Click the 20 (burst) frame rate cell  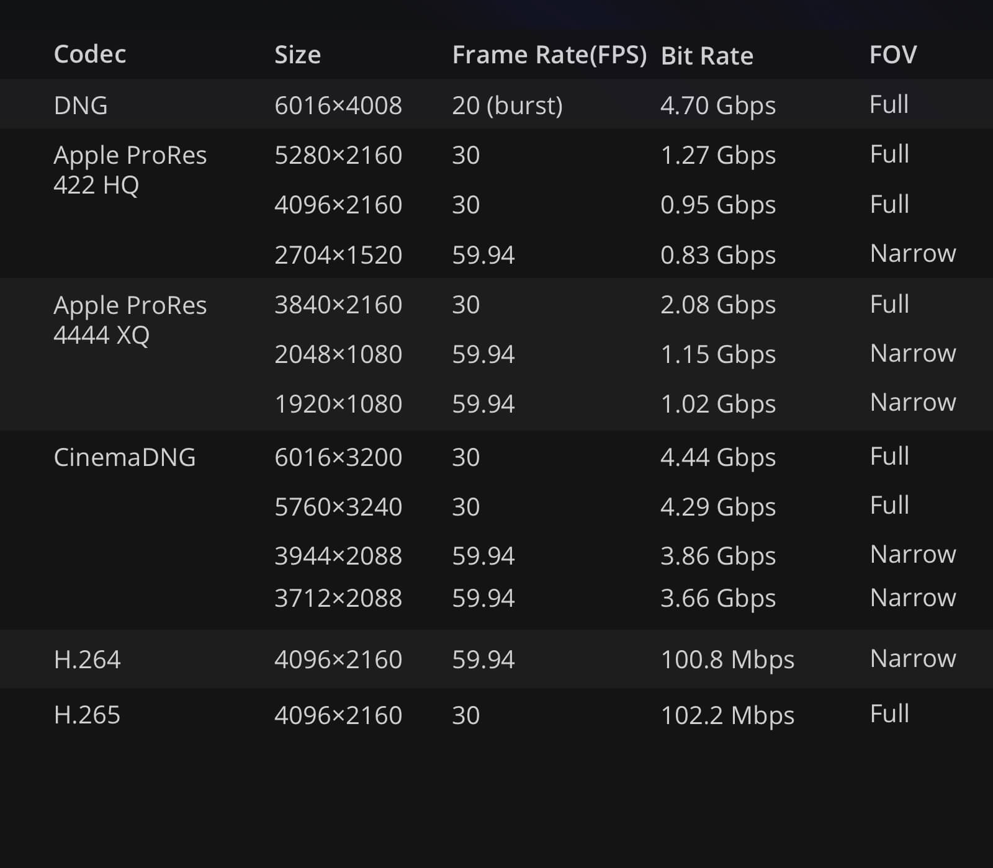point(507,106)
